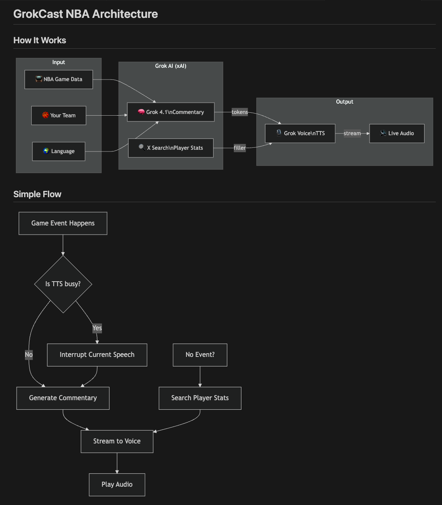
Task: Select the Generate Commentary box
Action: [x=63, y=398]
